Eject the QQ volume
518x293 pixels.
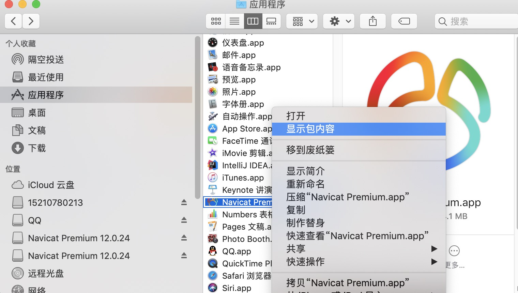click(184, 220)
